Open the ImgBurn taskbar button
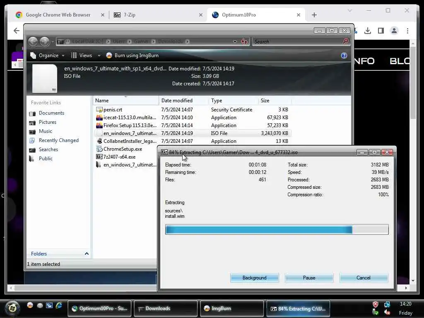 click(x=232, y=308)
